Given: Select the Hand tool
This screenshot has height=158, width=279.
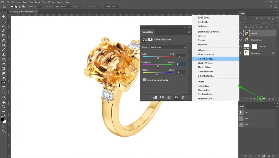Looking at the screenshot, I should [3, 102].
